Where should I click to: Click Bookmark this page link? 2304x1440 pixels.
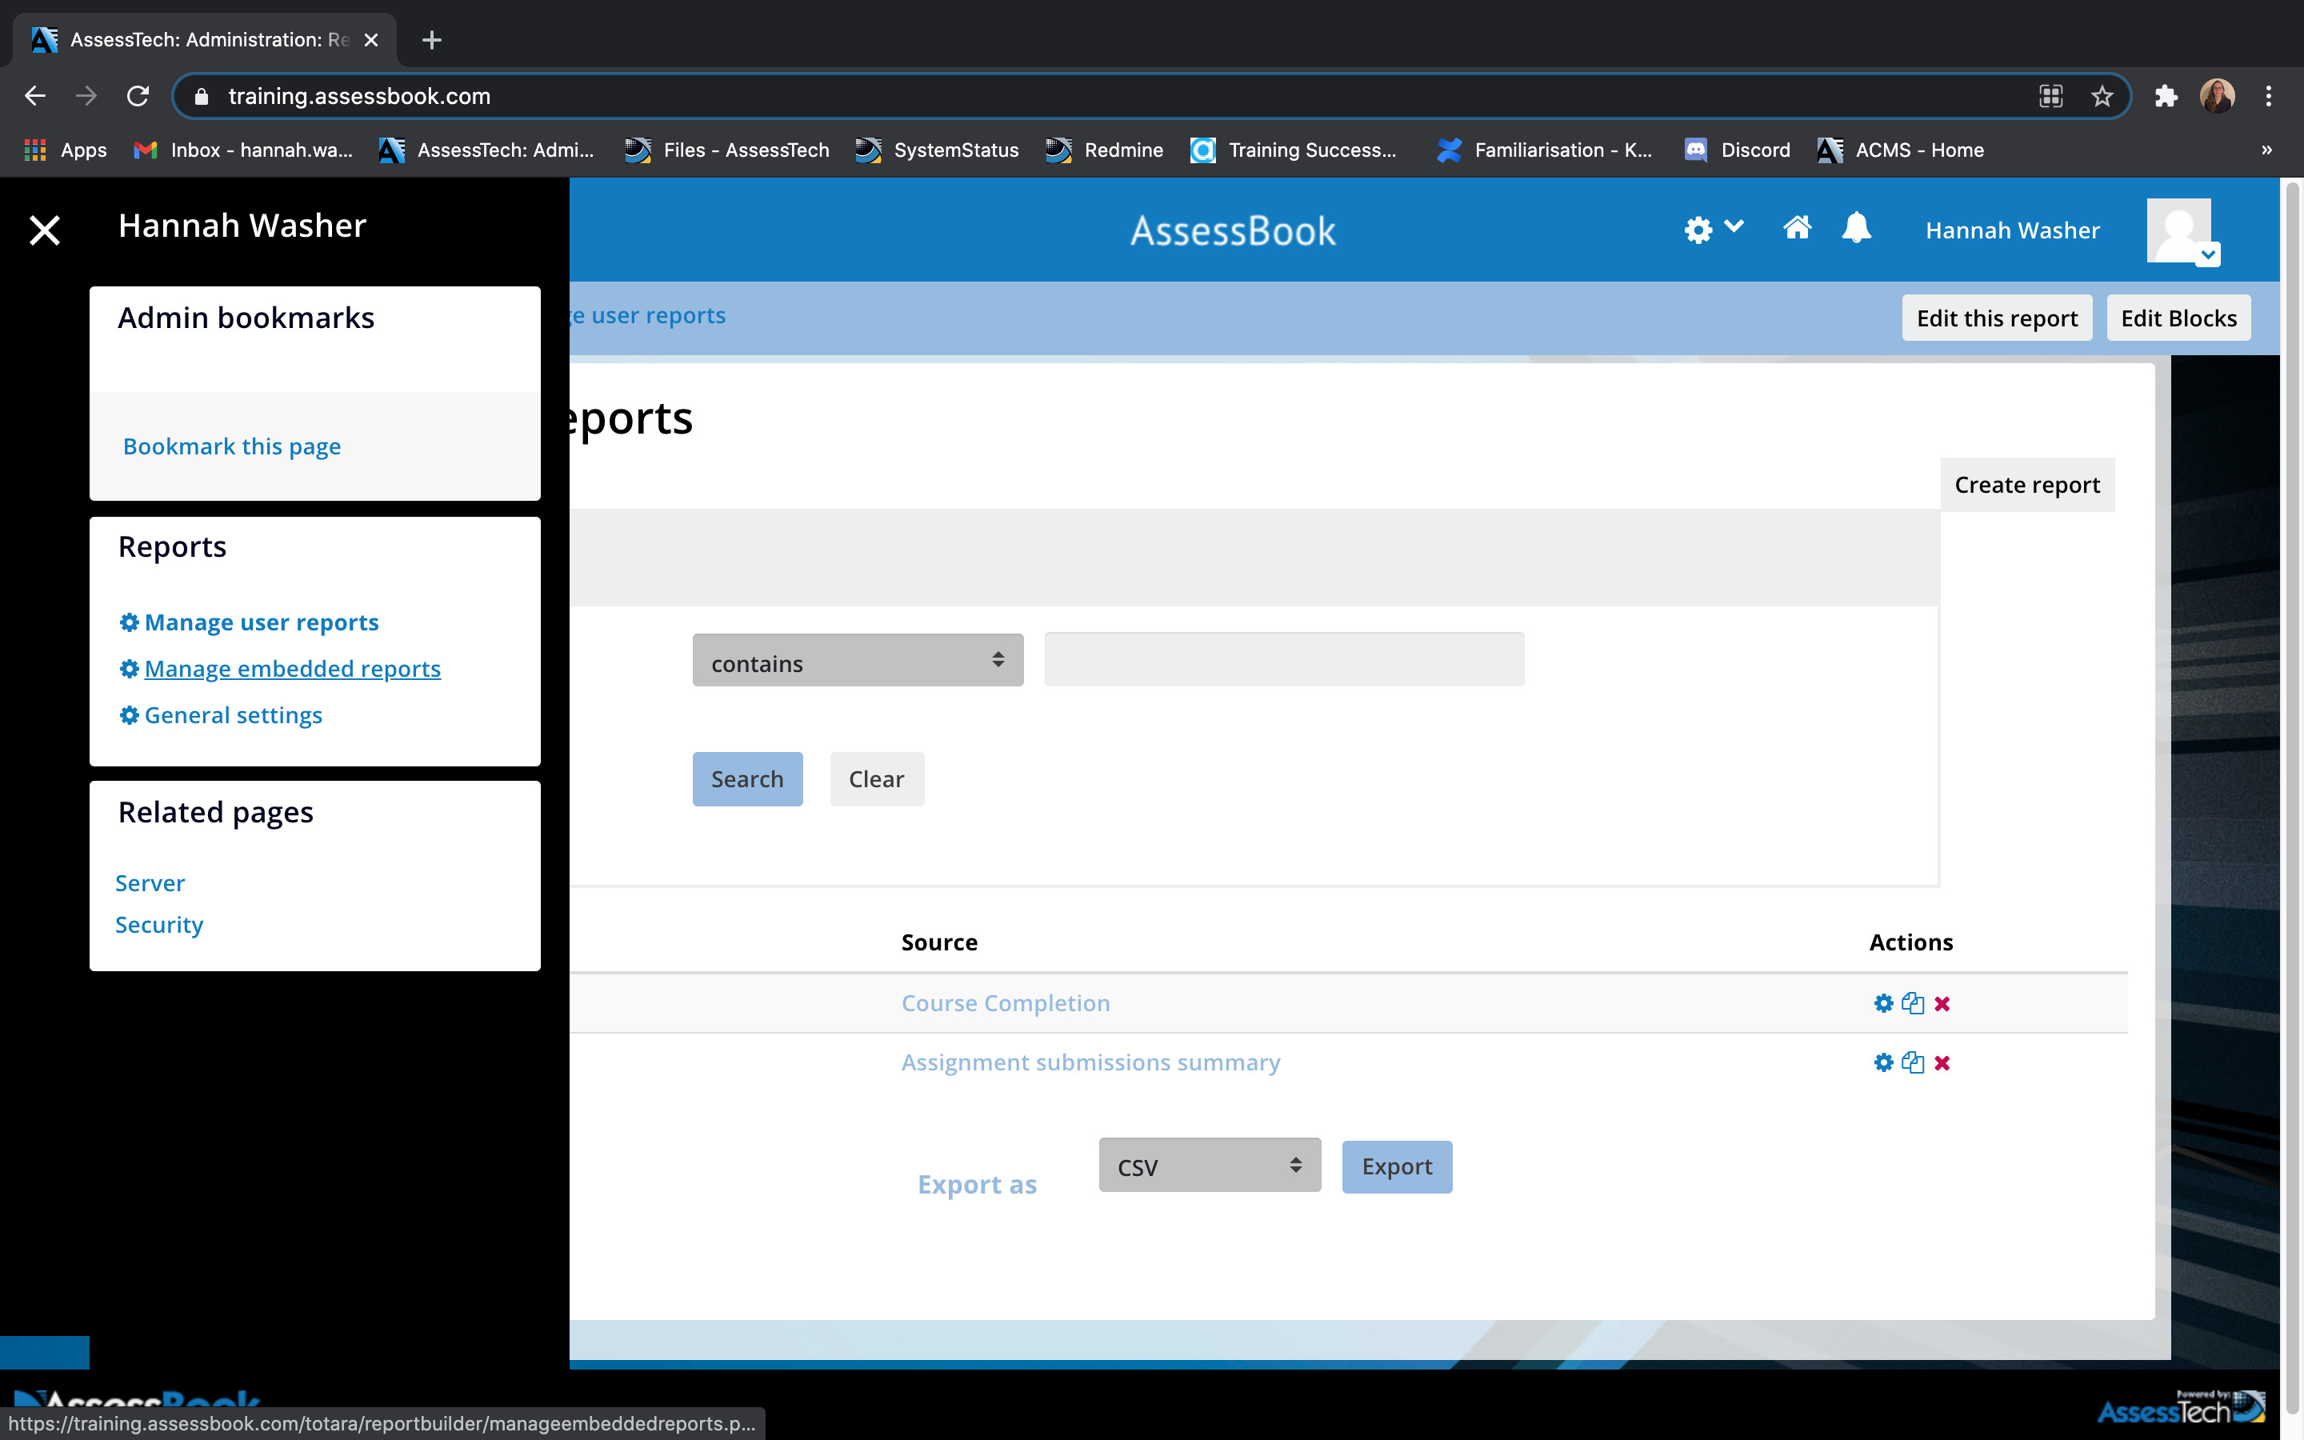pyautogui.click(x=232, y=446)
